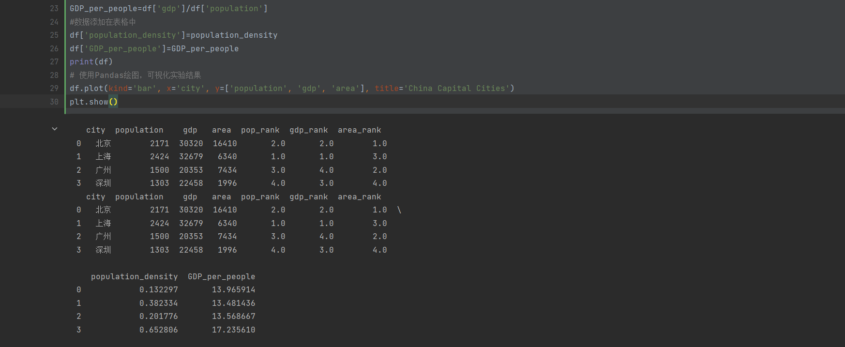
Task: Click the backslash continuation mark in output
Action: (399, 210)
